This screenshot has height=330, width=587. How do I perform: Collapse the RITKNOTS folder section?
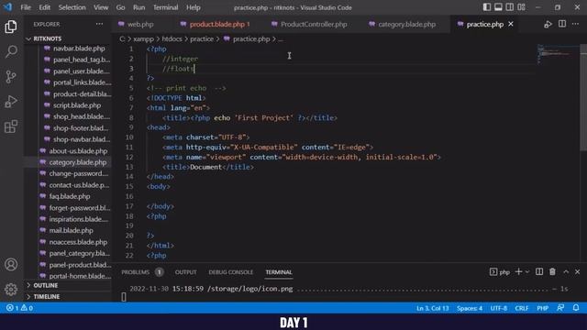click(47, 38)
